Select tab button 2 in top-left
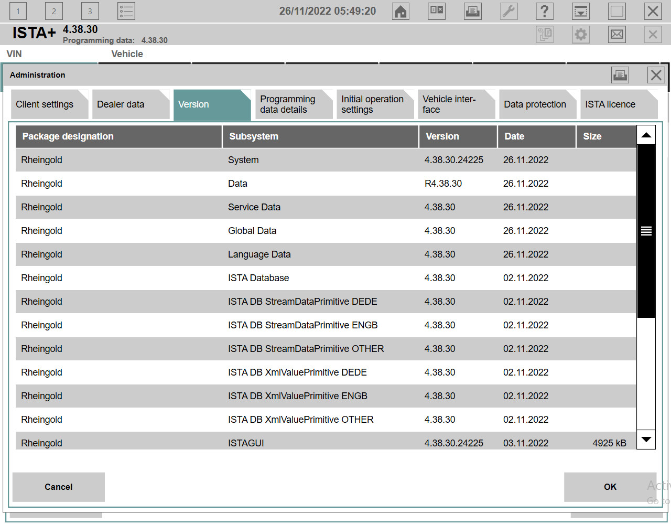Viewport: 671px width, 524px height. pos(54,11)
